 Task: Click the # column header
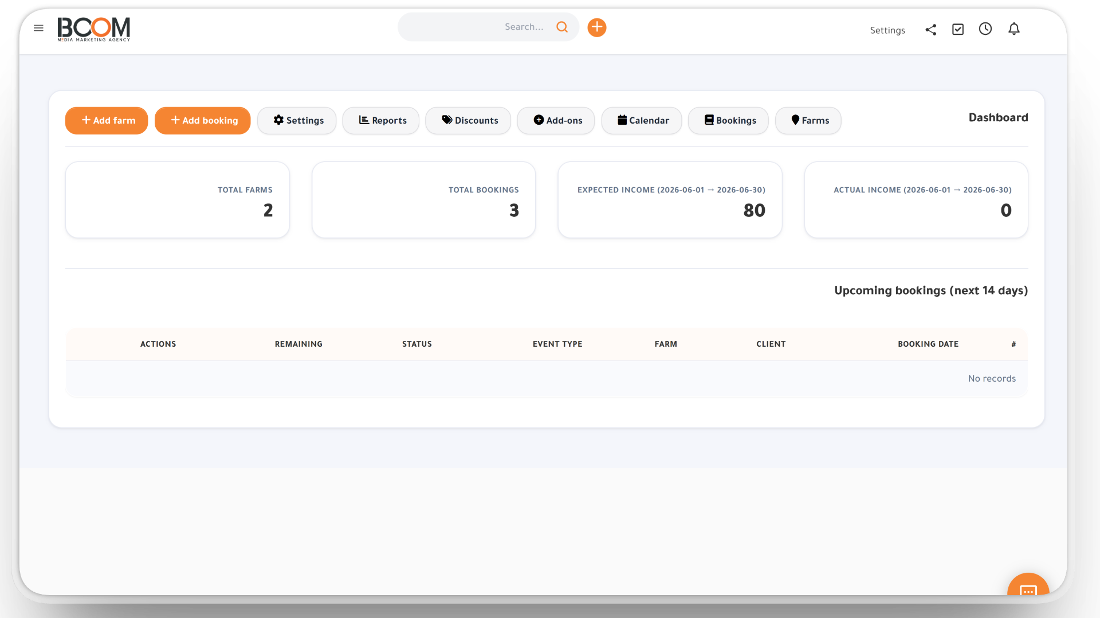[x=1013, y=344]
